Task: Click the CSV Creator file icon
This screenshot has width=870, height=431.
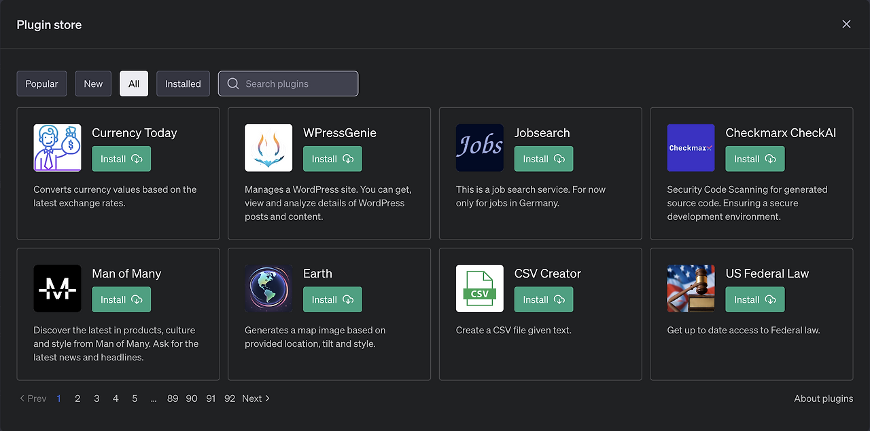Action: [480, 288]
